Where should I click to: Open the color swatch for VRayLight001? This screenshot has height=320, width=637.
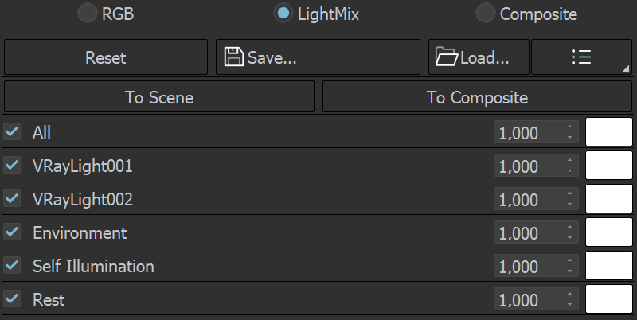tap(609, 166)
